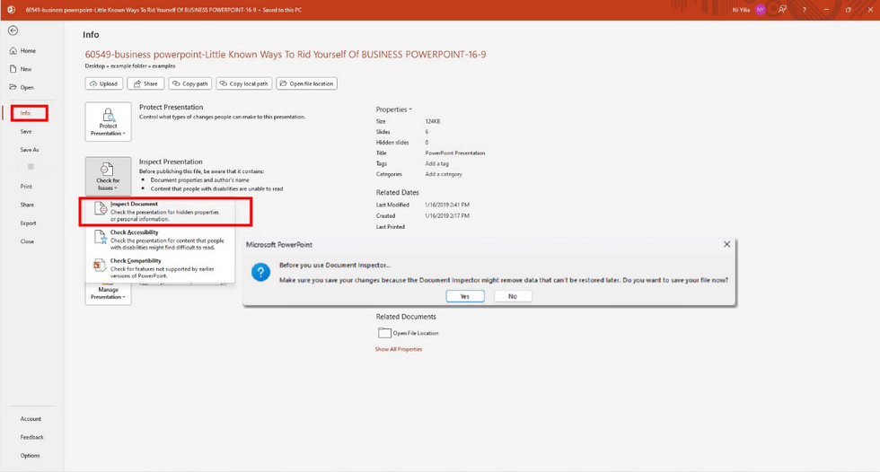Expand the Protect Presentation dropdown

108,121
